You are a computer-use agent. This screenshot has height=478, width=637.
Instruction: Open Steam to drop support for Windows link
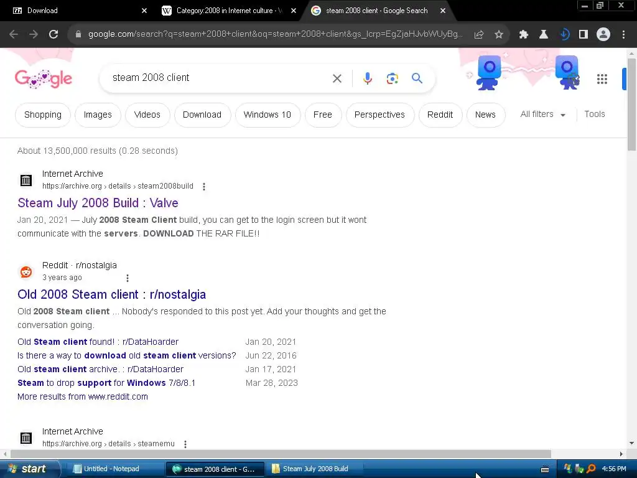[106, 383]
